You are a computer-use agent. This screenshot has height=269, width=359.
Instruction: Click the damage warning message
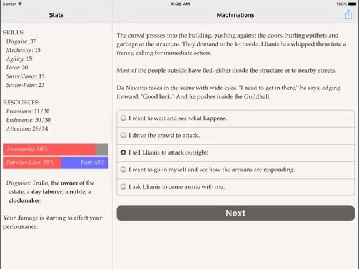pos(53,222)
